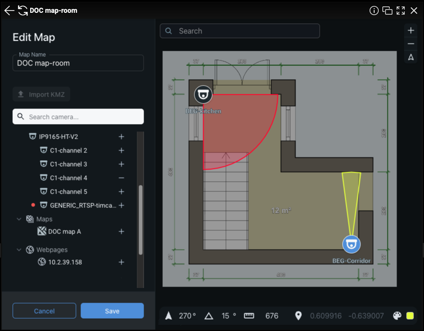Click the refresh/sync icon beside the title
This screenshot has width=424, height=331.
23,11
